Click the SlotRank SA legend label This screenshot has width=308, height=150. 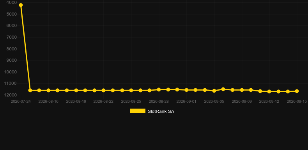[x=161, y=111]
